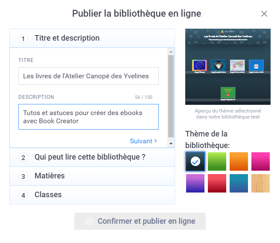
Task: Select the checked dark theme swatch
Action: click(x=195, y=161)
